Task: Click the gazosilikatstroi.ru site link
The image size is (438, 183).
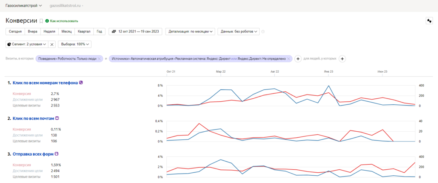Action: coord(65,5)
